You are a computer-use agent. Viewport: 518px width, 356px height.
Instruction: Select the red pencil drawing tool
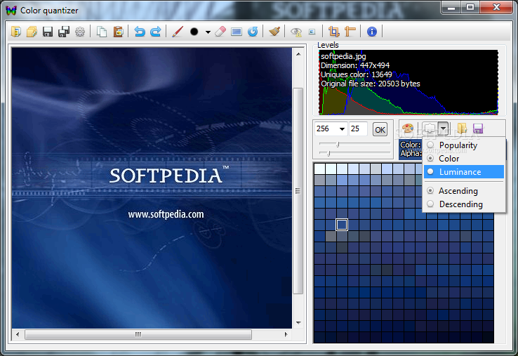178,32
